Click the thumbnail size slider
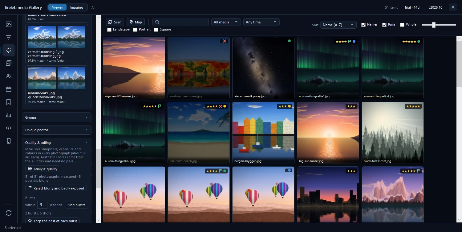 (x=439, y=25)
